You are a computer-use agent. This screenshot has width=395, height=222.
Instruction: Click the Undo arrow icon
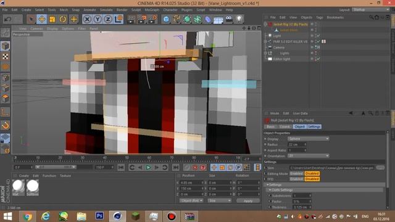[7, 19]
